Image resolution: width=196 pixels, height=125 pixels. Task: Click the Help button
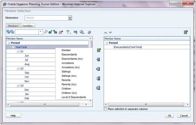(13, 116)
